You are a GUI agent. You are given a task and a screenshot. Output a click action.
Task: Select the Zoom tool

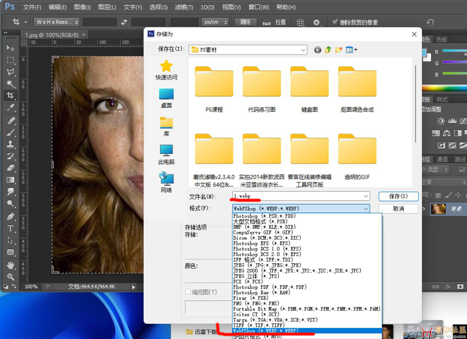[x=11, y=276]
